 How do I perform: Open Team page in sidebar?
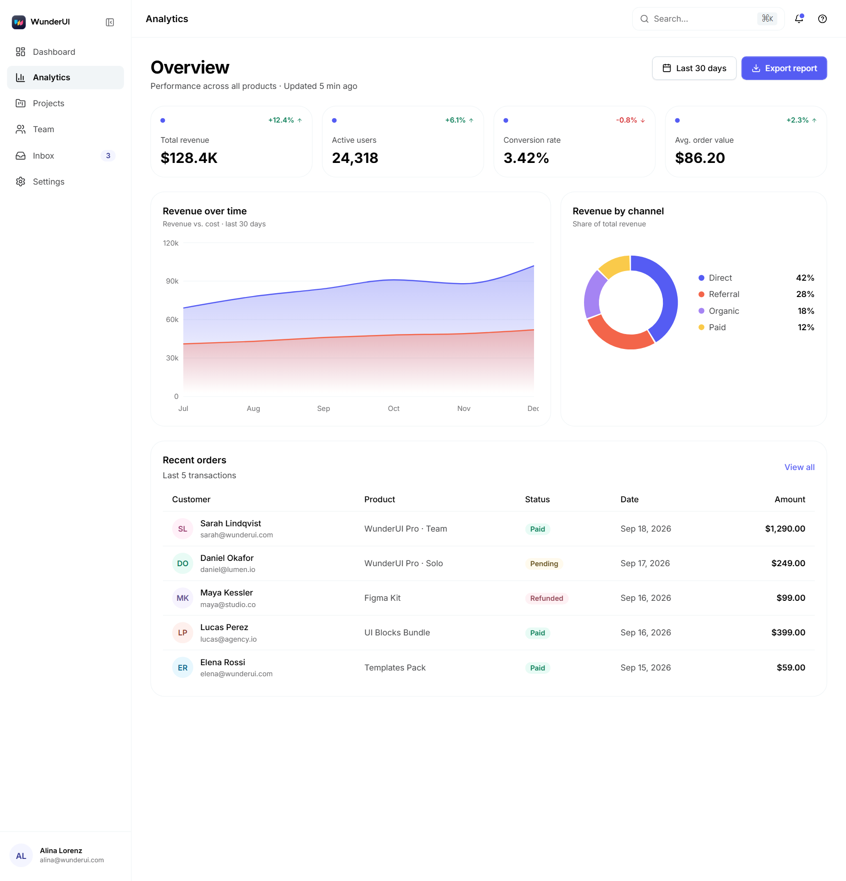(x=65, y=129)
